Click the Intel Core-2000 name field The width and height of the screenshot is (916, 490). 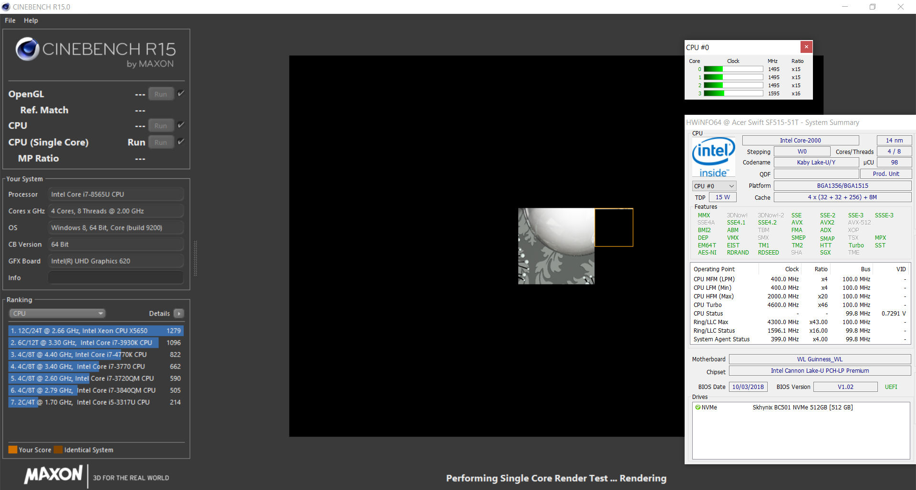point(801,140)
